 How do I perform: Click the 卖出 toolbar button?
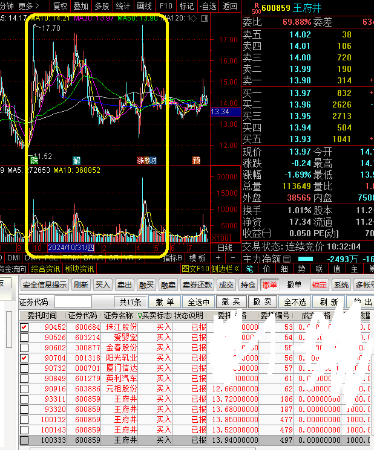(125, 285)
